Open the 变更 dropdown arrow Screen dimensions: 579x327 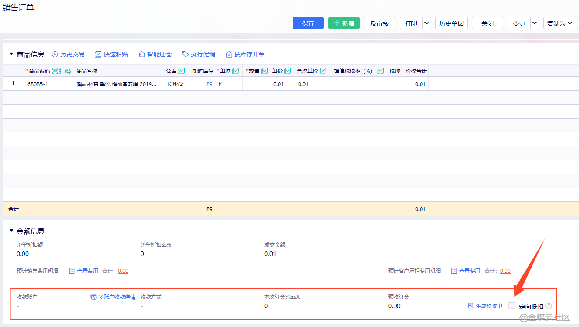pyautogui.click(x=534, y=23)
